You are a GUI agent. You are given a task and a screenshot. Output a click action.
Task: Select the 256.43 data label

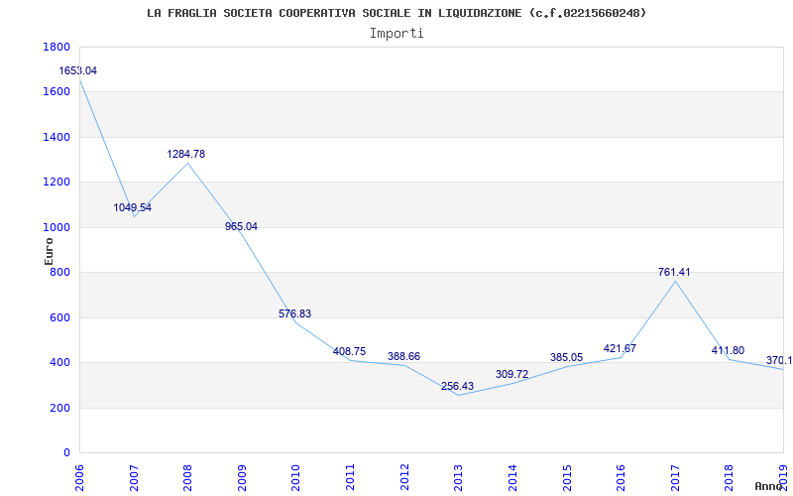(457, 386)
